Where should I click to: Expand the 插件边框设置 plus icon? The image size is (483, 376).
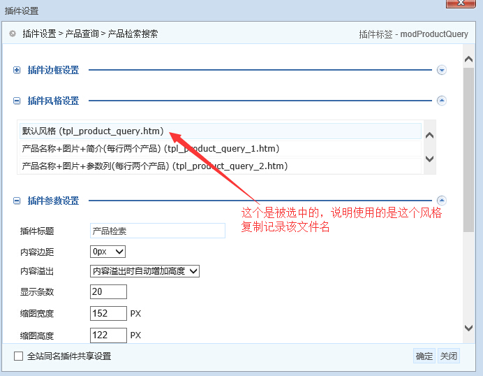pyautogui.click(x=17, y=70)
